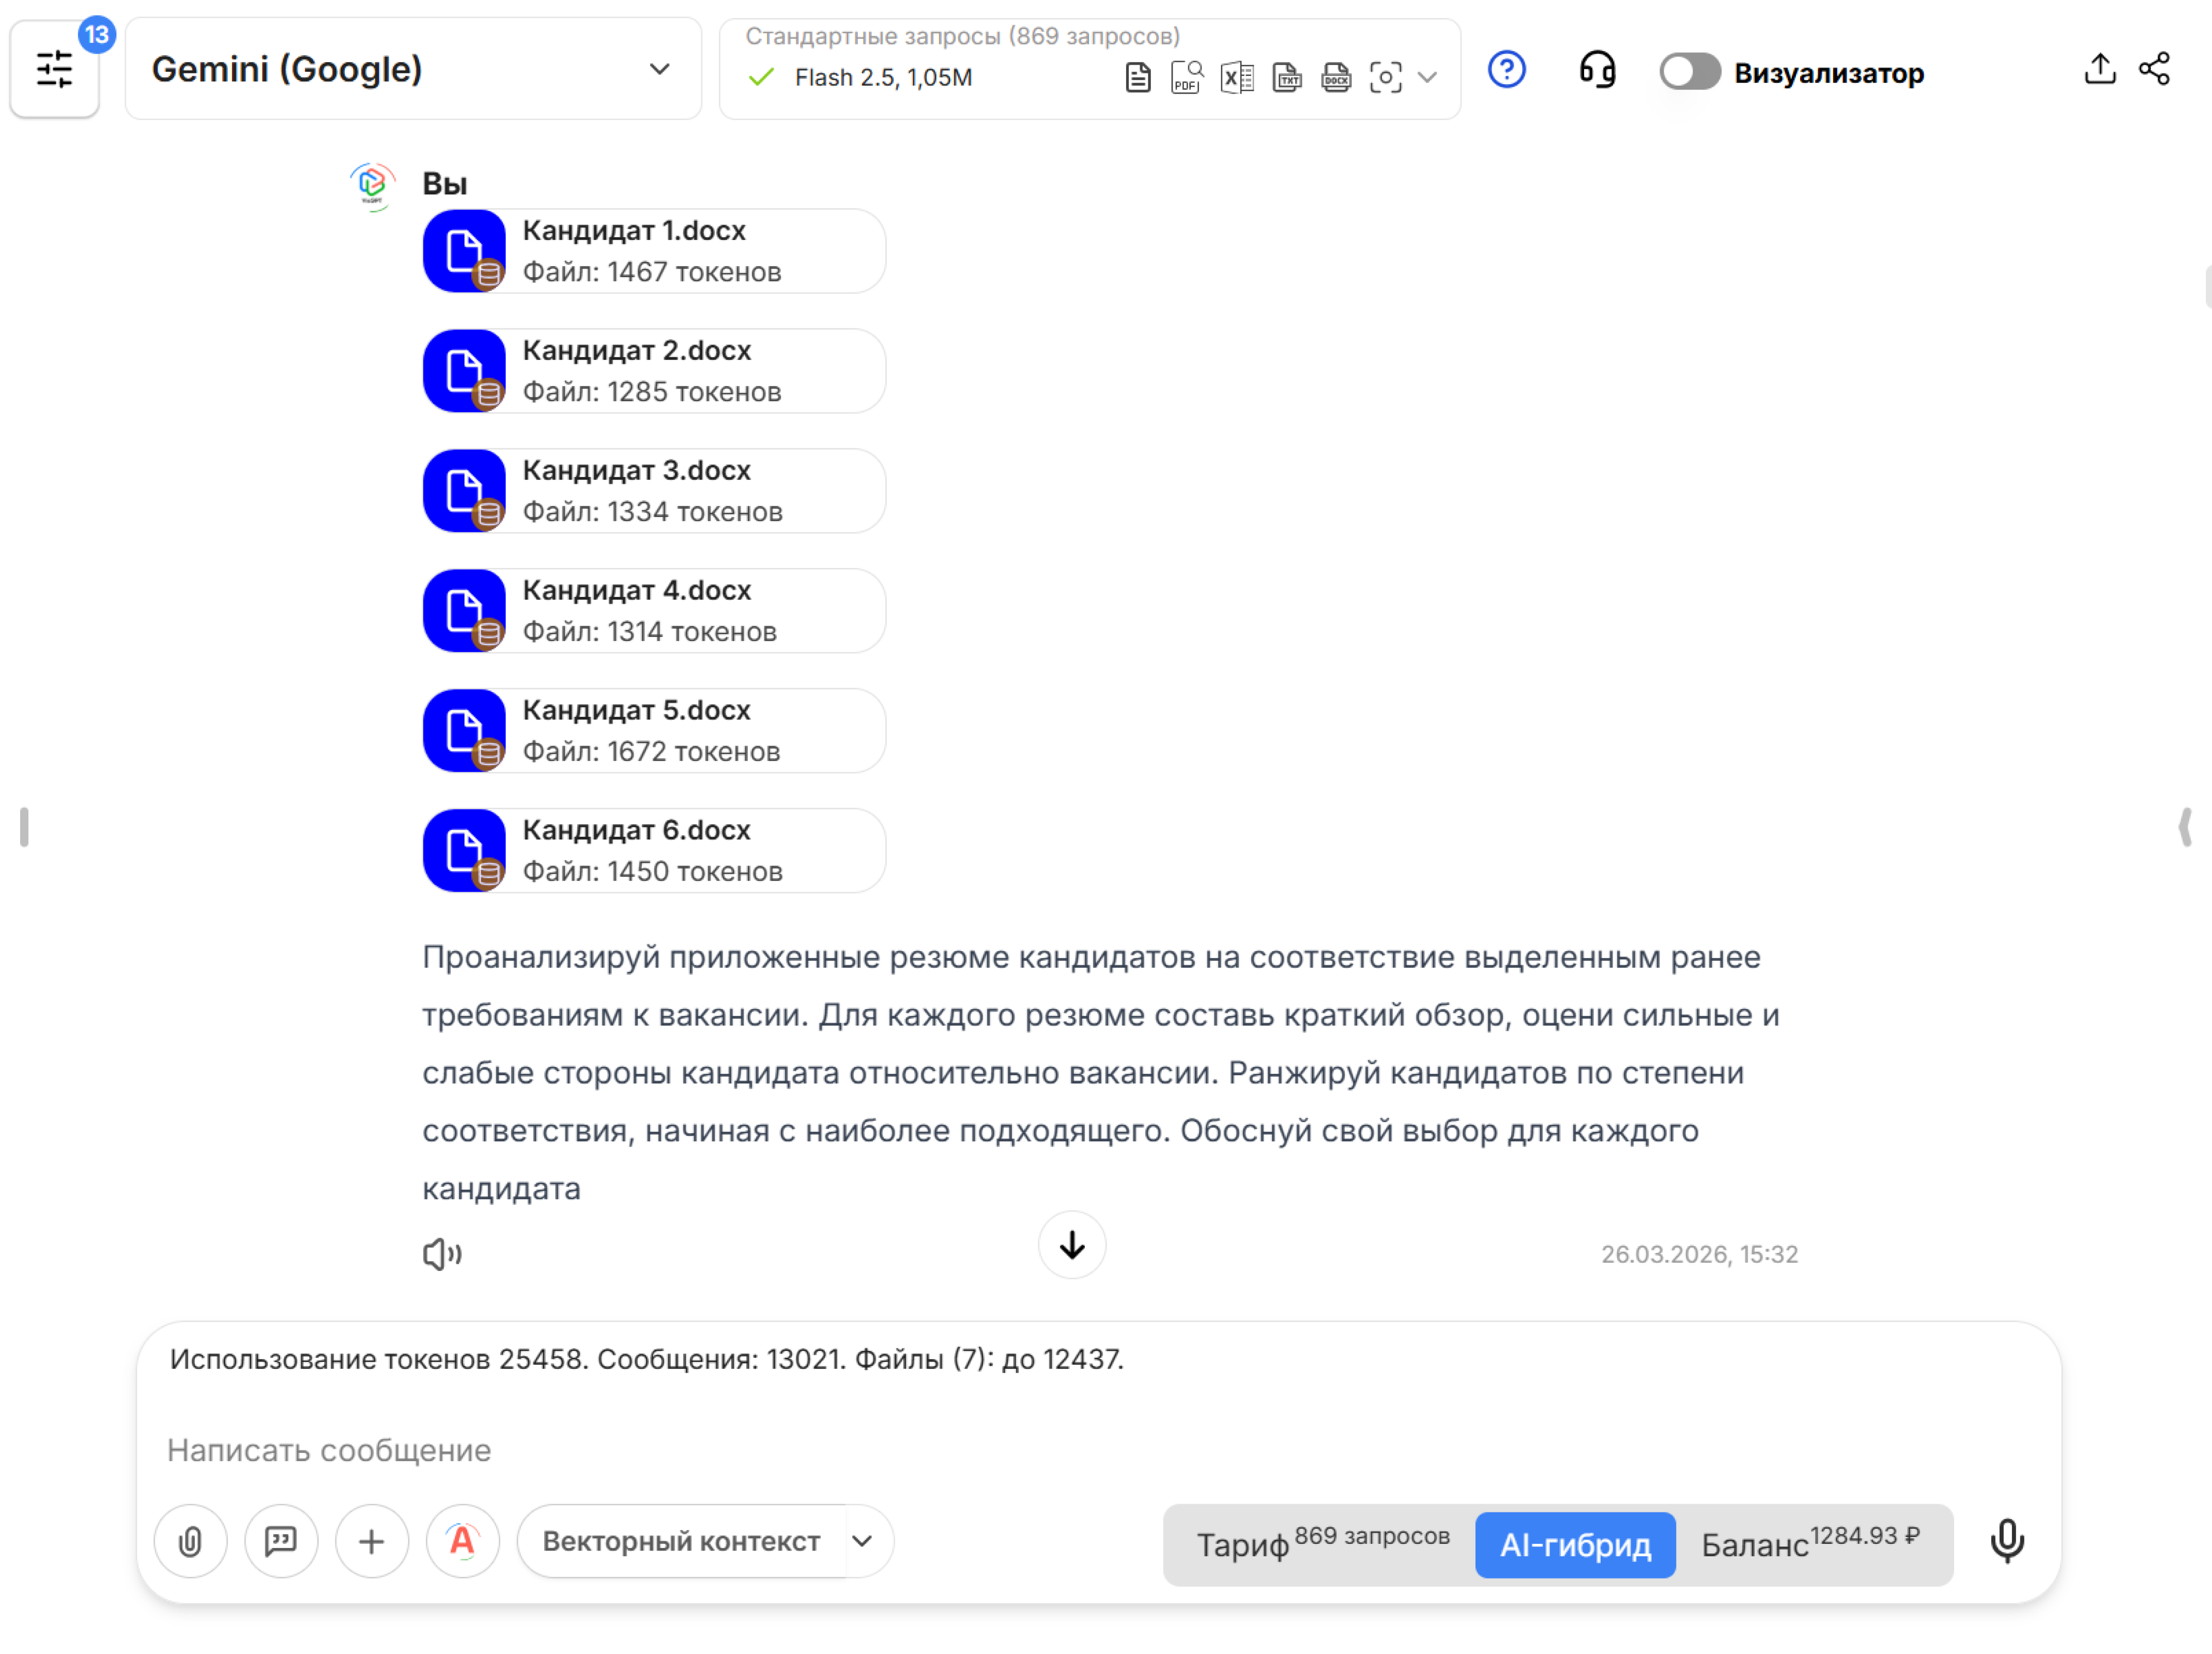Click the DOCX export icon
2212x1654 pixels.
tap(1336, 76)
